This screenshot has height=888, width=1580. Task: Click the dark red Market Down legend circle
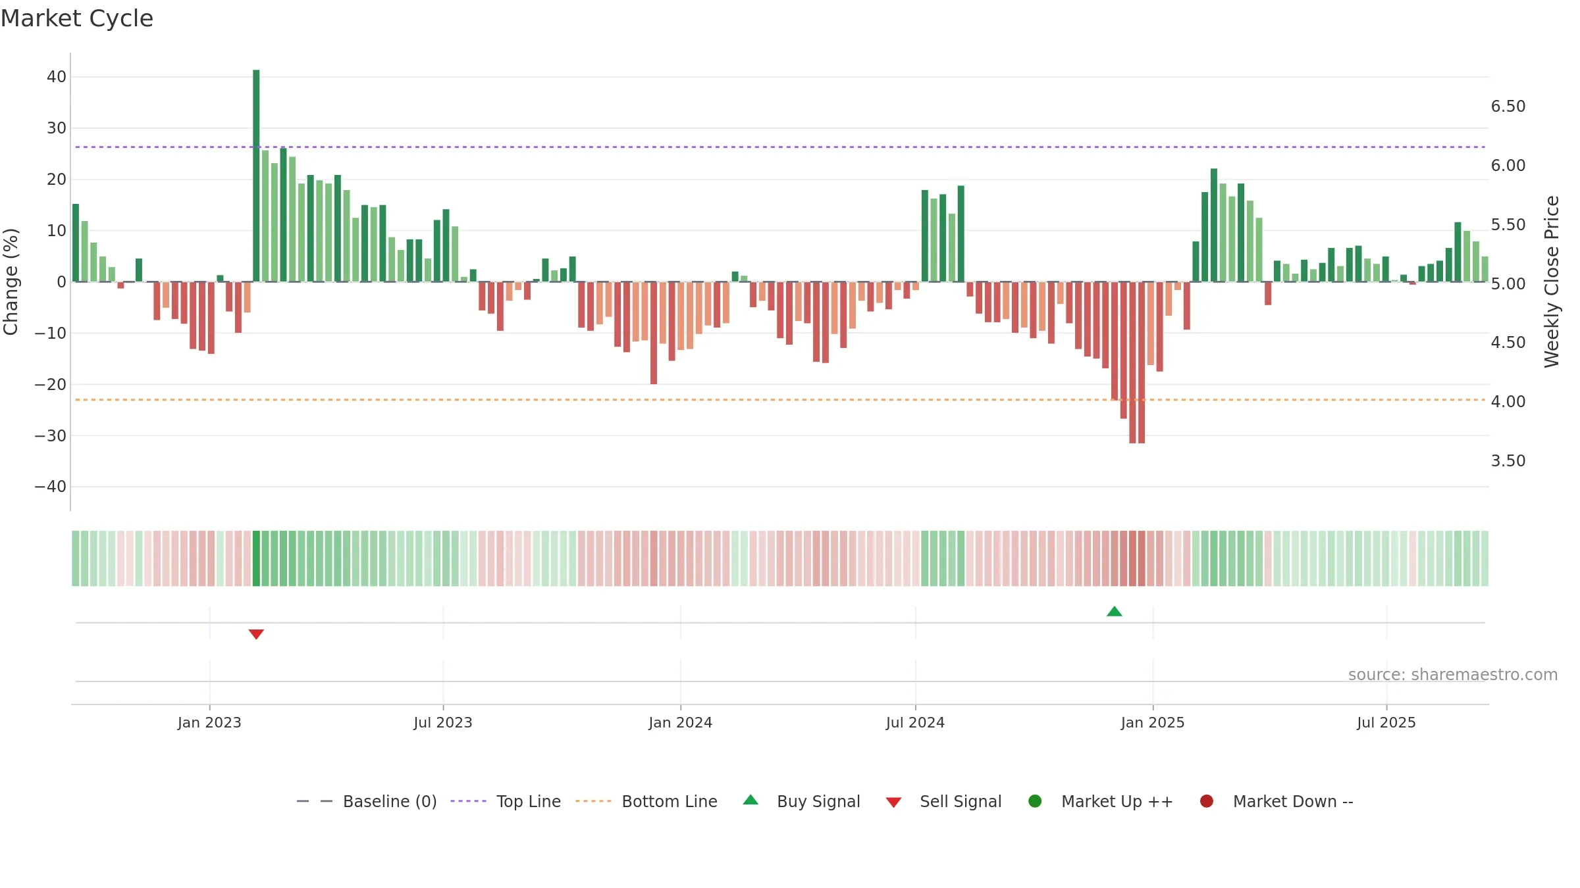tap(1207, 801)
